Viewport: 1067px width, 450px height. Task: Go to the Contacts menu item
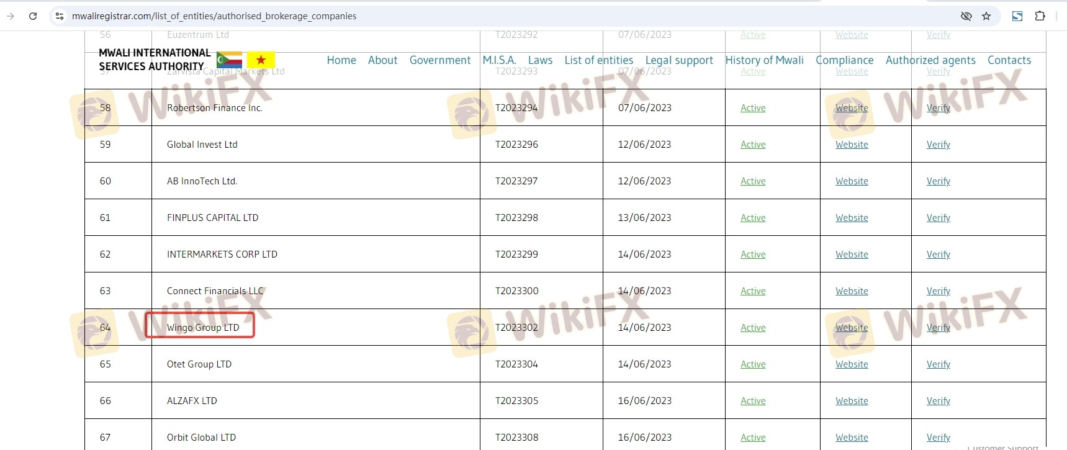click(x=1009, y=60)
